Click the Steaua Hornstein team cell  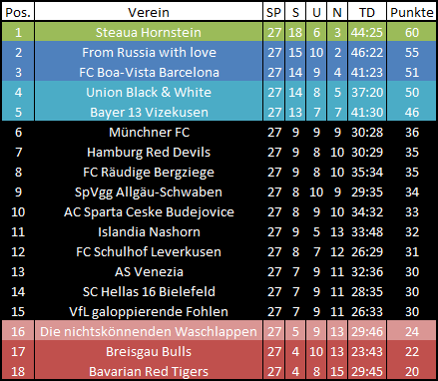coord(149,32)
